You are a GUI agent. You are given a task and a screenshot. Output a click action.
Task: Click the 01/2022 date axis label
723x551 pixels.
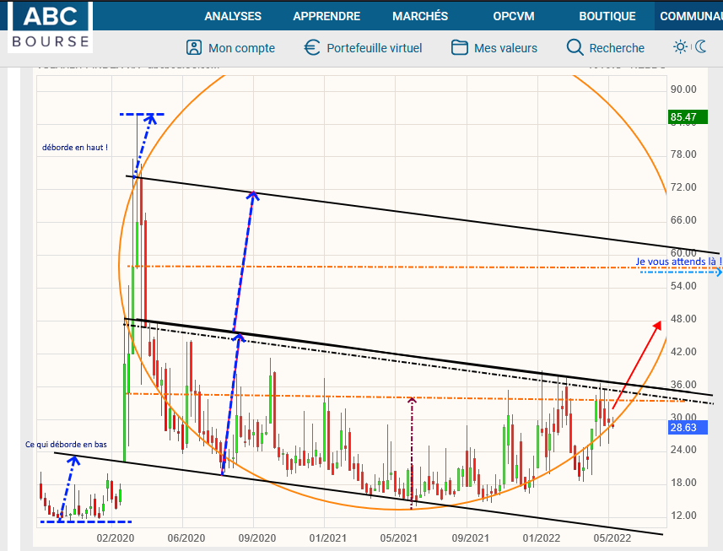pos(542,538)
